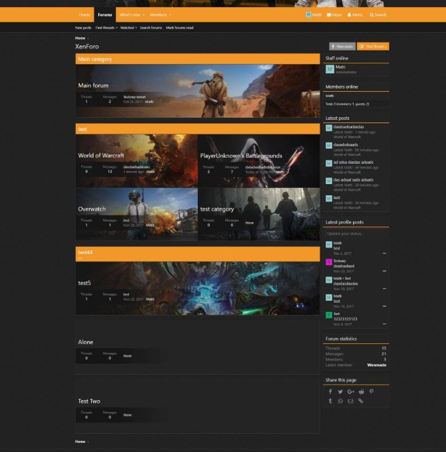Click Home breadcrumb at top
The width and height of the screenshot is (446, 452).
point(80,38)
